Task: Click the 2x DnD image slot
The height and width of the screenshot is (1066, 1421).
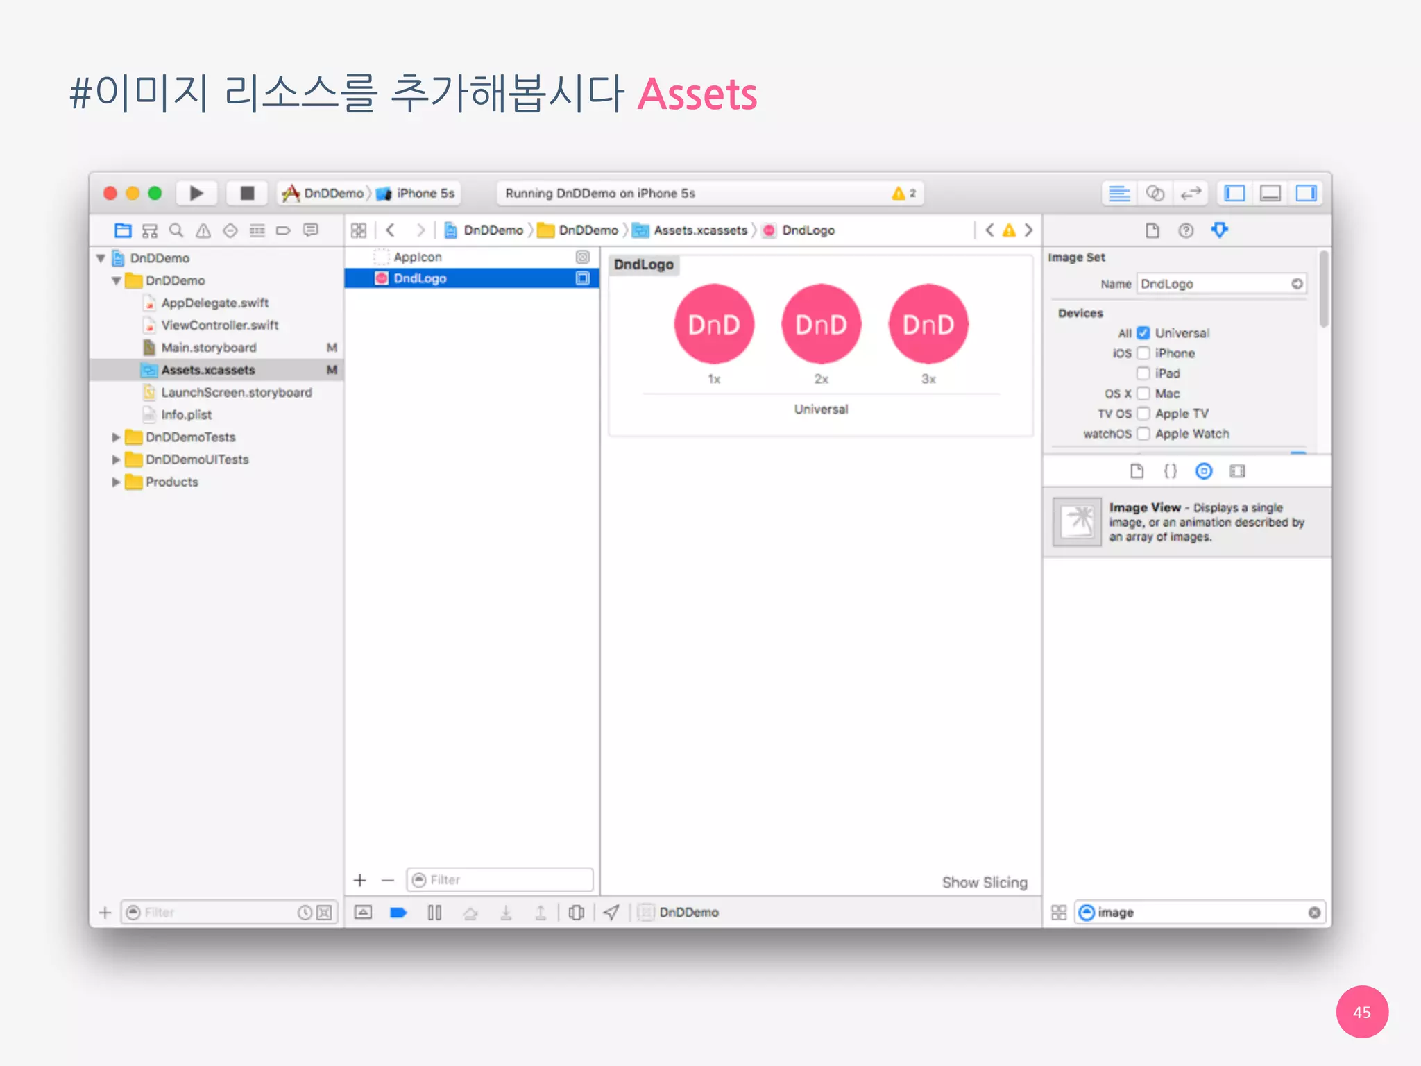Action: 822,324
